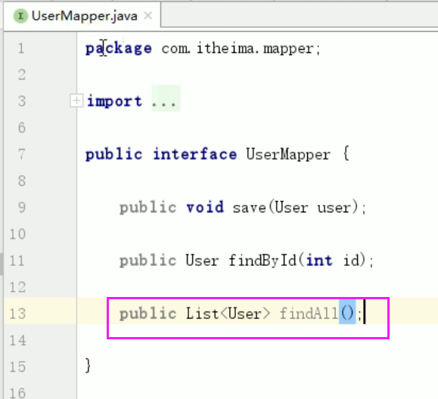The width and height of the screenshot is (438, 399).
Task: Click the findById method name
Action: (x=262, y=261)
